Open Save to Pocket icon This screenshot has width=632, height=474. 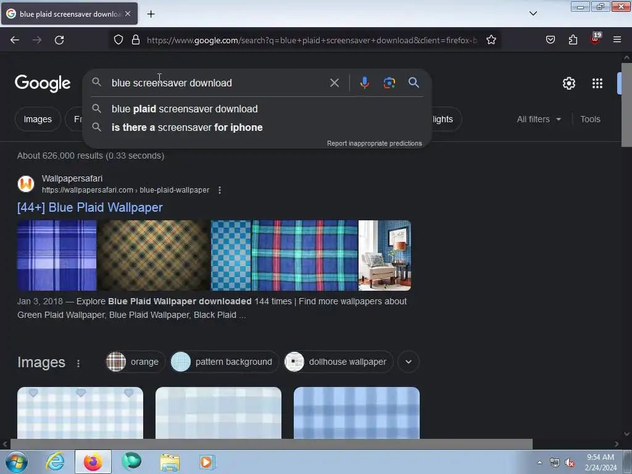pyautogui.click(x=550, y=40)
